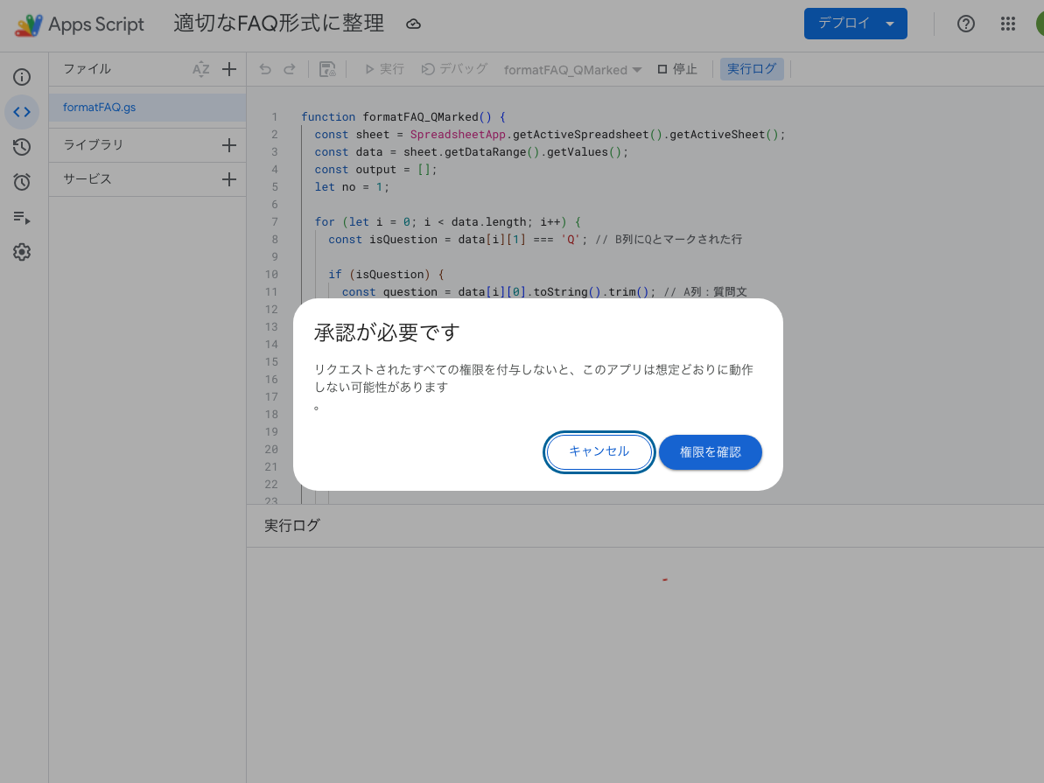Open the formatFAQ_QMarked function selector
The height and width of the screenshot is (783, 1044).
pos(571,68)
